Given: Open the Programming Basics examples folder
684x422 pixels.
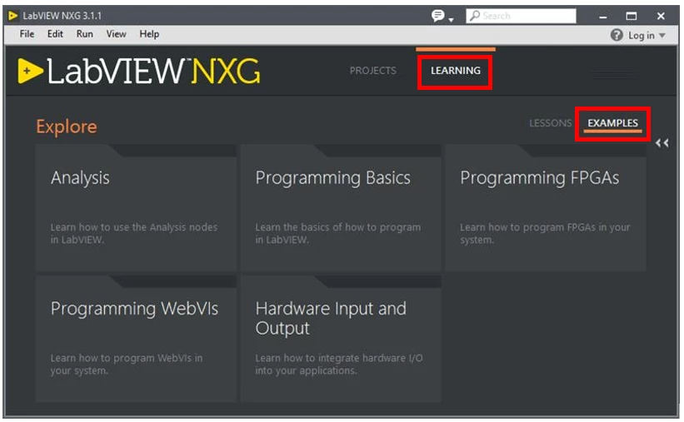Looking at the screenshot, I should point(341,208).
